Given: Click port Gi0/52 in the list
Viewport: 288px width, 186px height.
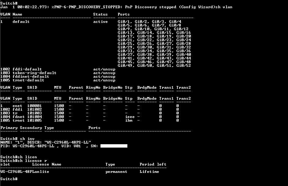Looking at the screenshot, I should click(x=184, y=66).
